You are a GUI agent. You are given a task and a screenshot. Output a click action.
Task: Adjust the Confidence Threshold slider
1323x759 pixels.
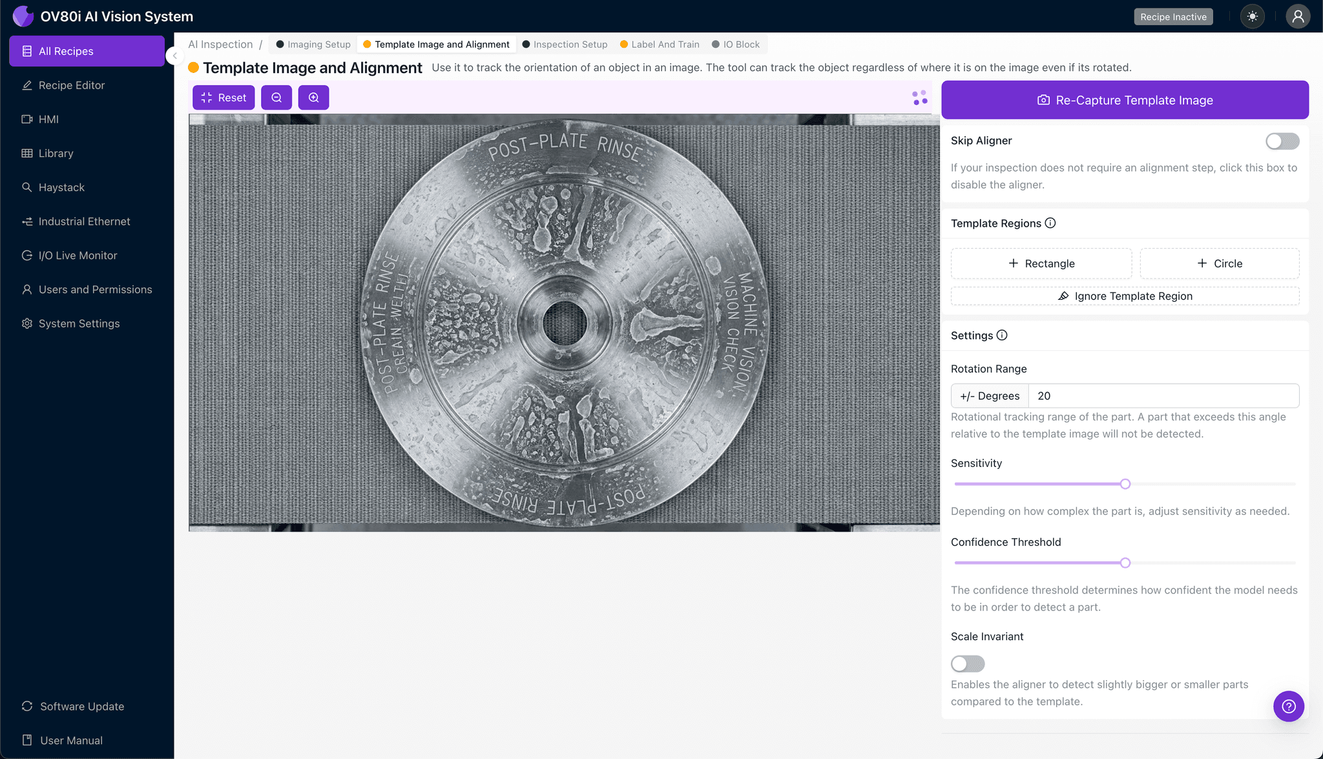pyautogui.click(x=1125, y=563)
